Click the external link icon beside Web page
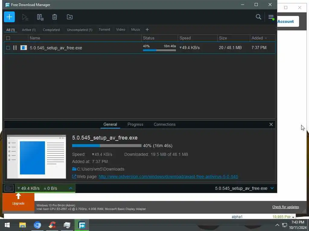The image size is (309, 231). (74, 177)
